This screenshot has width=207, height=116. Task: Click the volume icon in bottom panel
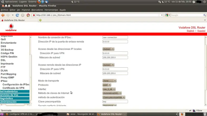point(177,114)
